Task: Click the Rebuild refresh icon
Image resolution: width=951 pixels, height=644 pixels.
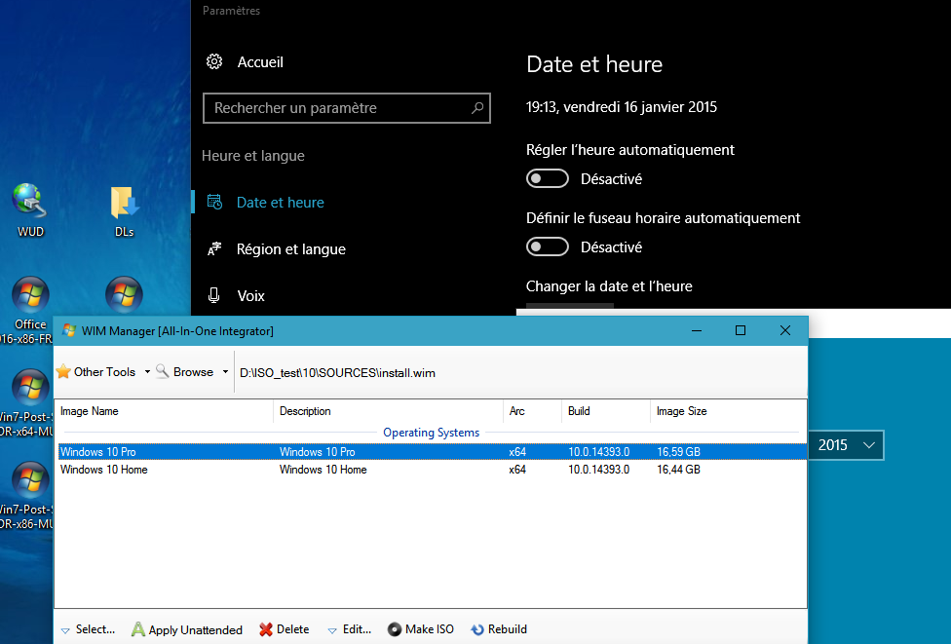Action: [x=477, y=629]
